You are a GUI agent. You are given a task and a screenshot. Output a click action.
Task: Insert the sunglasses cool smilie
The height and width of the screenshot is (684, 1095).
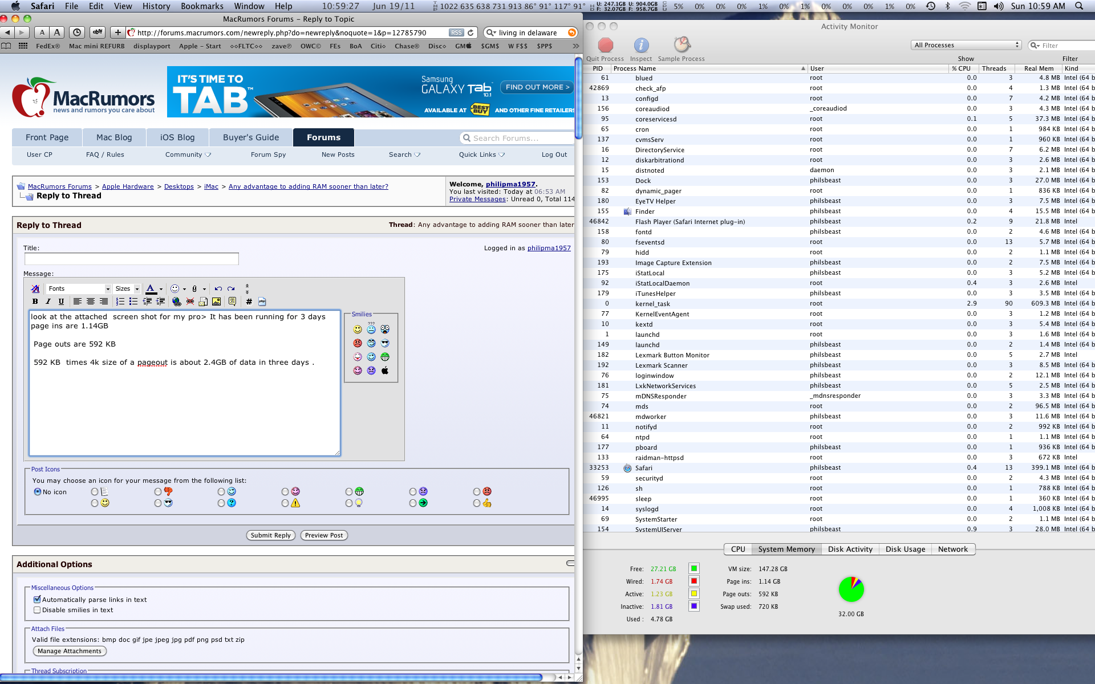385,343
